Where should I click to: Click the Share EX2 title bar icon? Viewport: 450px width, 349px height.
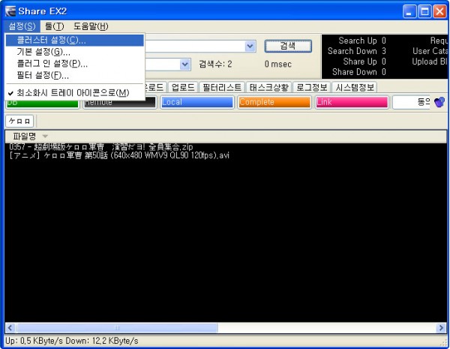pos(10,11)
